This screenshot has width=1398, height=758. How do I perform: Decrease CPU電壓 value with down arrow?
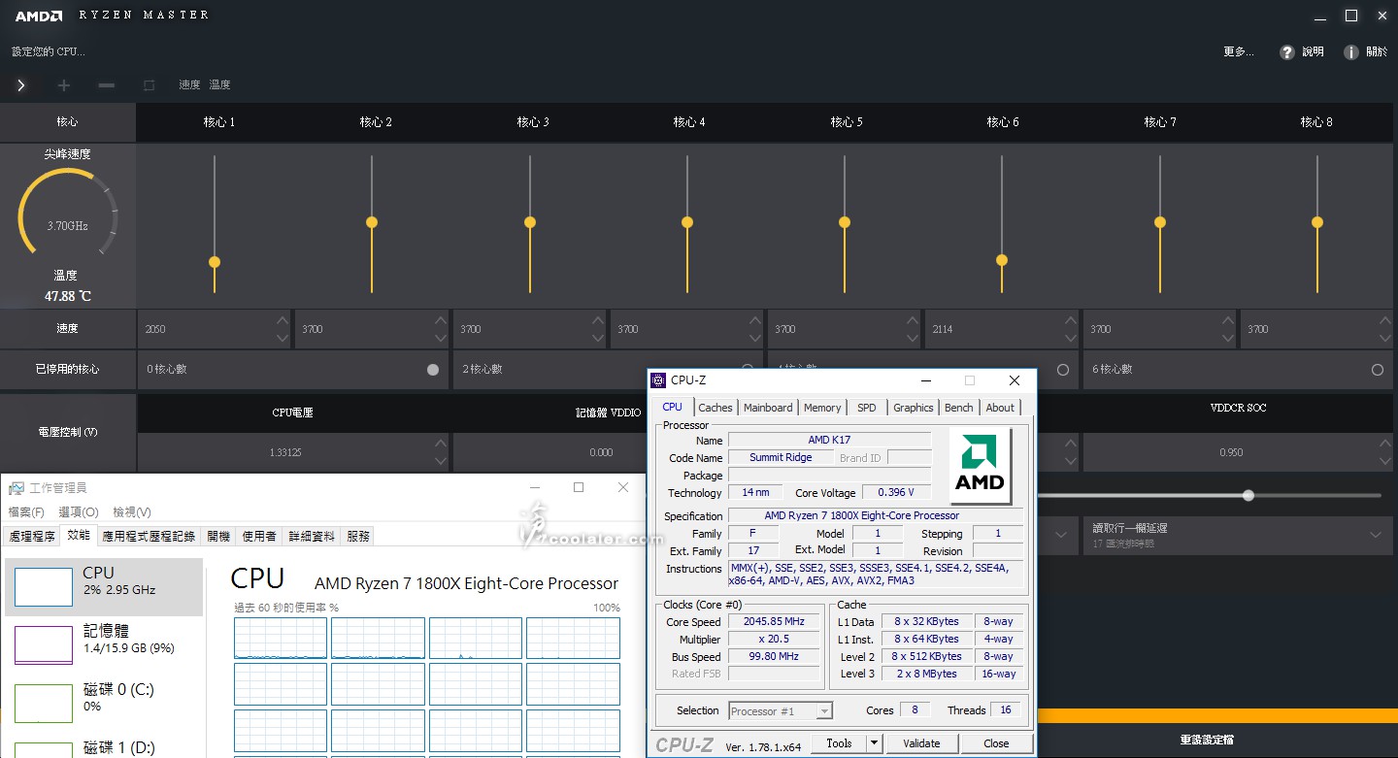(440, 462)
